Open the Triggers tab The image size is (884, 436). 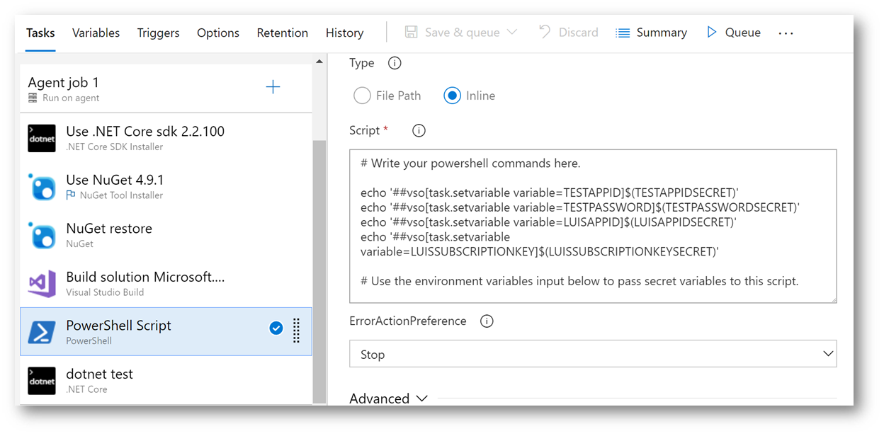[158, 33]
